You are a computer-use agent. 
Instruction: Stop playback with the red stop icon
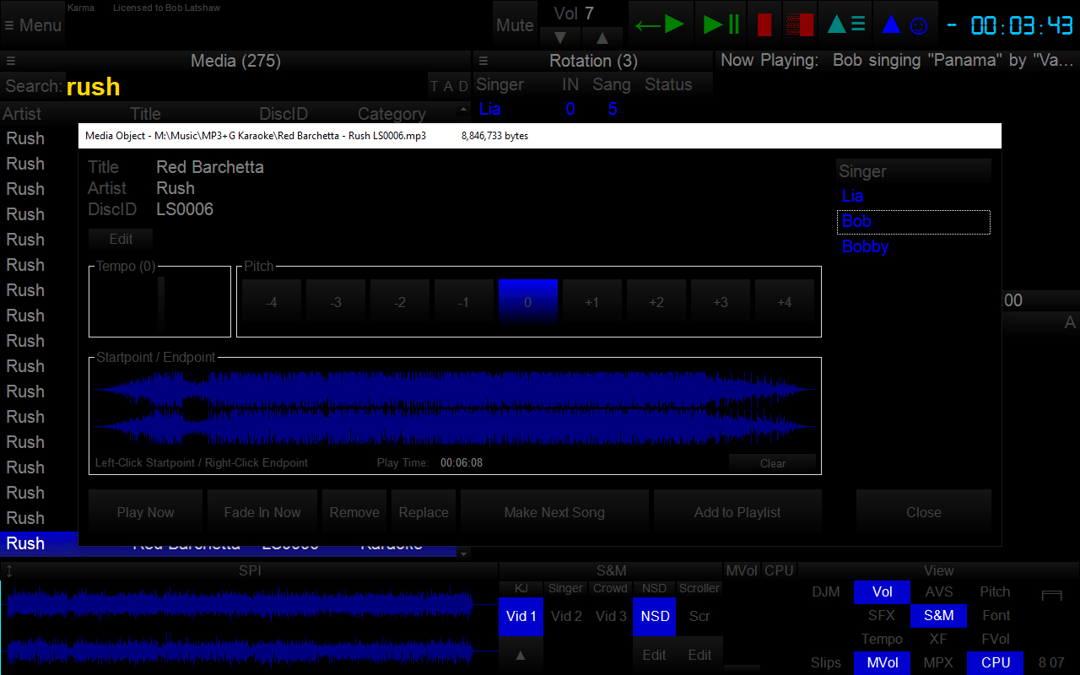764,24
